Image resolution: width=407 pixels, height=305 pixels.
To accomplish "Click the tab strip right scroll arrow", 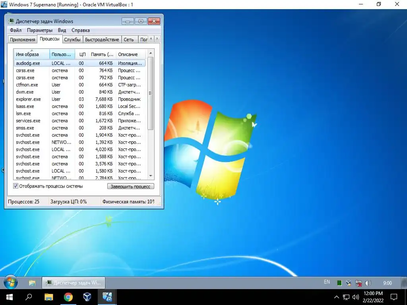I will (x=157, y=39).
